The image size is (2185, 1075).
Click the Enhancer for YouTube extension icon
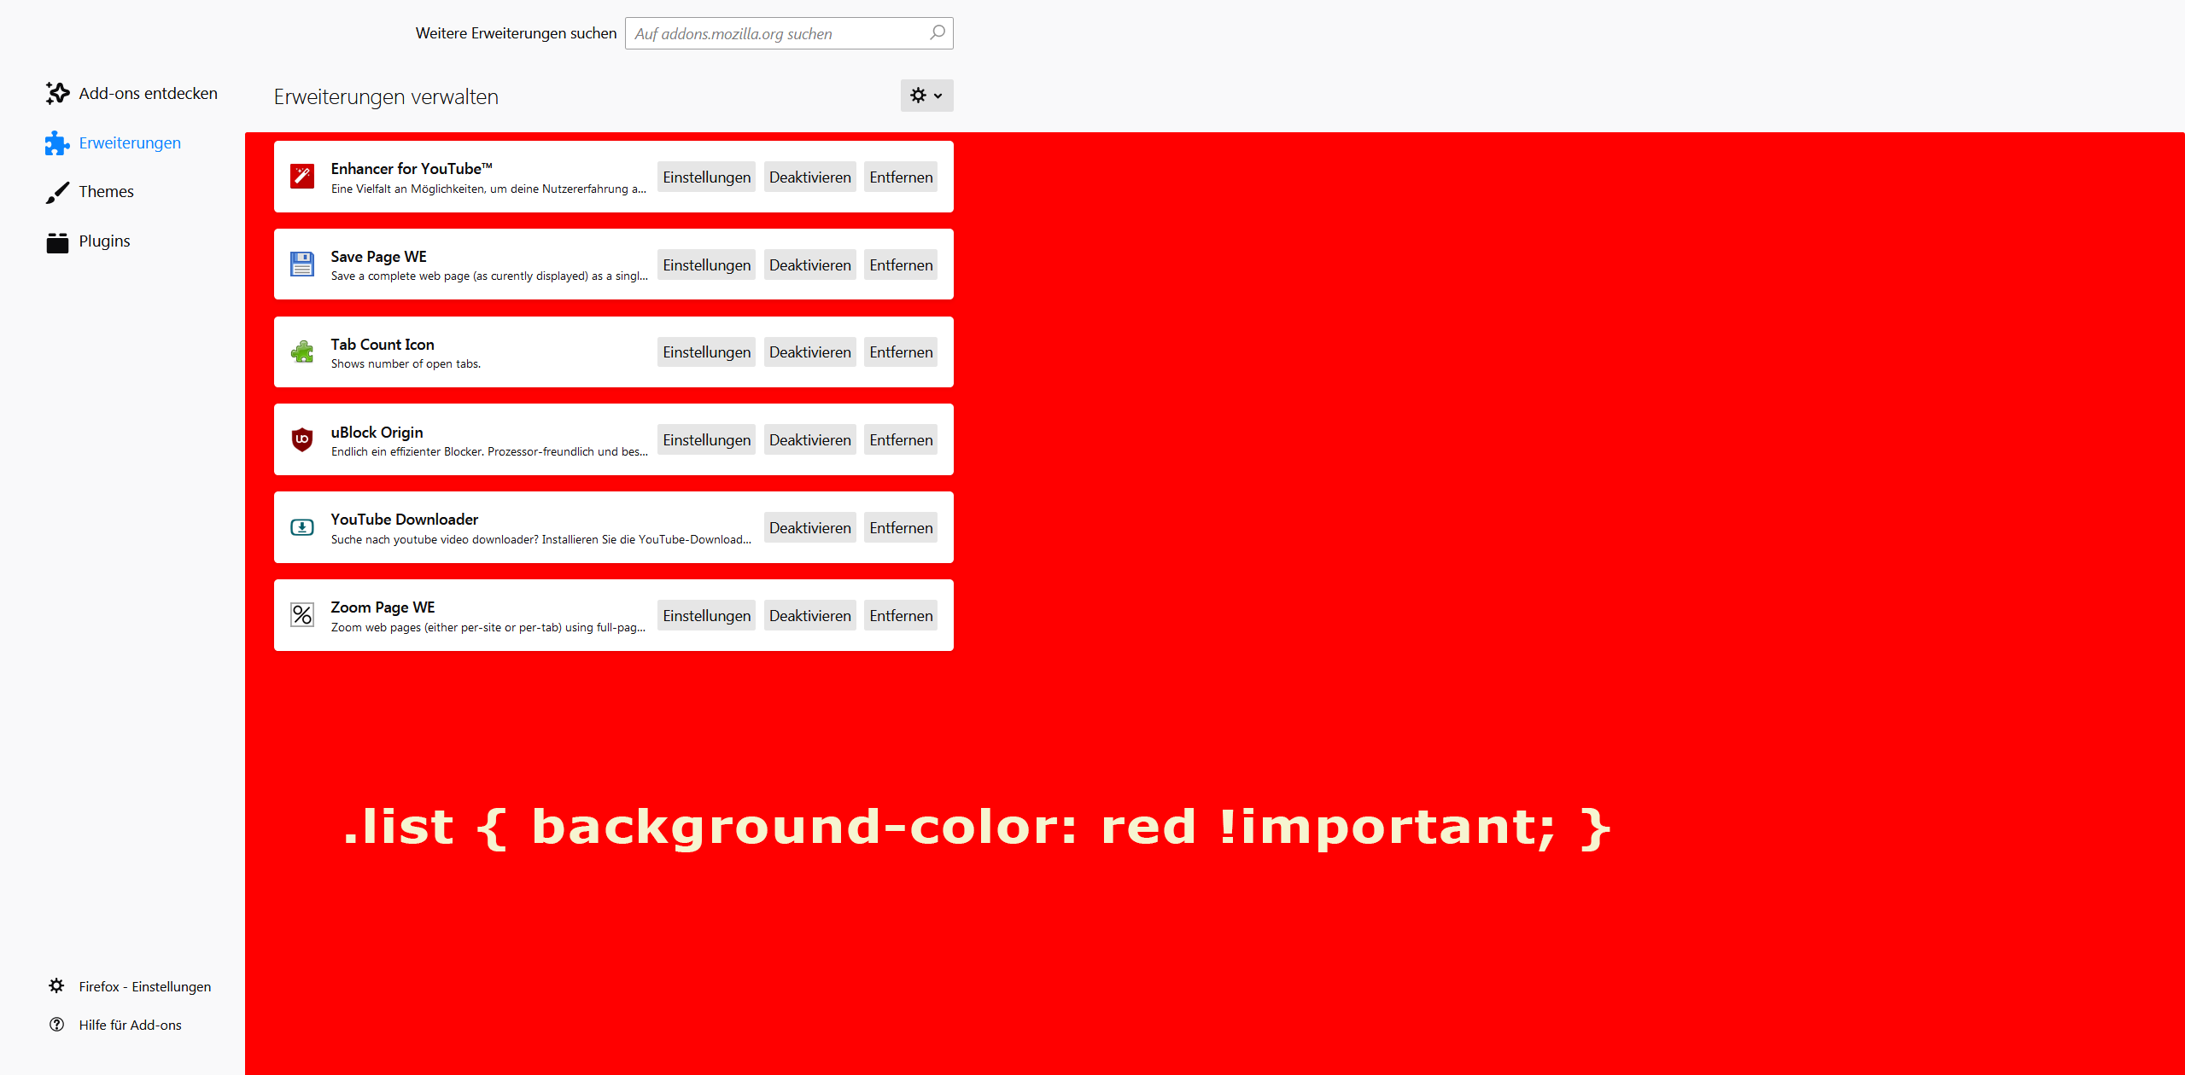(302, 177)
